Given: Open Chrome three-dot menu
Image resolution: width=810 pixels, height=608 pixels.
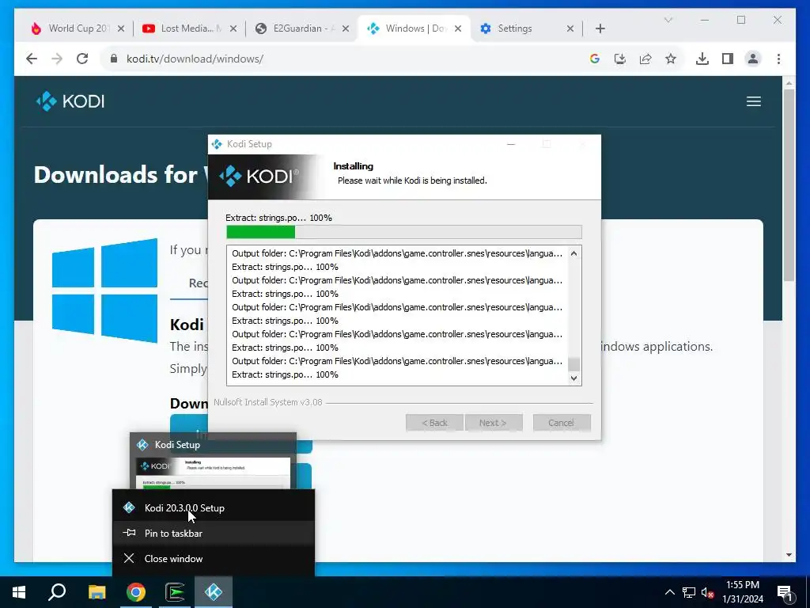Looking at the screenshot, I should pyautogui.click(x=778, y=59).
